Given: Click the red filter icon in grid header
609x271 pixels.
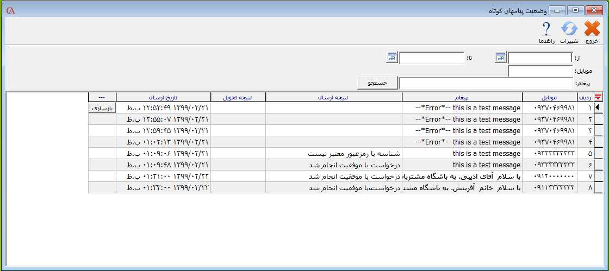Looking at the screenshot, I should click(x=599, y=97).
